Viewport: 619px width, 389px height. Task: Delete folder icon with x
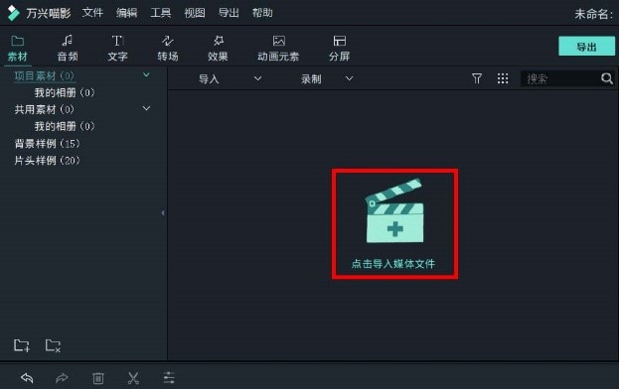coord(53,345)
